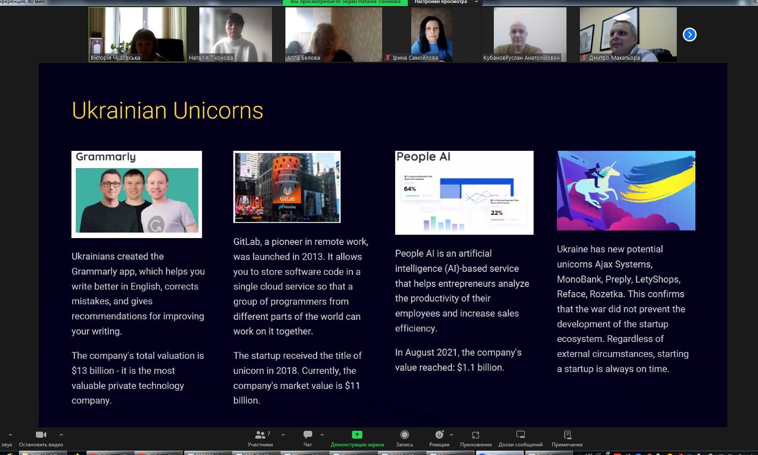Image resolution: width=758 pixels, height=455 pixels.
Task: Expand the chevron next to Чат
Action: pos(322,435)
